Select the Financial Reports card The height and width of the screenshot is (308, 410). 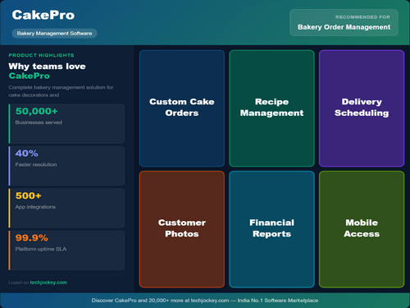(x=271, y=229)
